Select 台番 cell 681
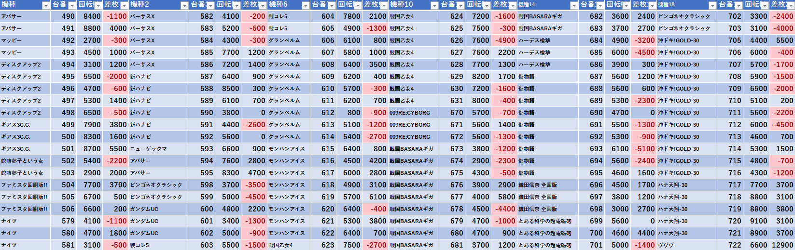The width and height of the screenshot is (795, 250). tap(452, 245)
